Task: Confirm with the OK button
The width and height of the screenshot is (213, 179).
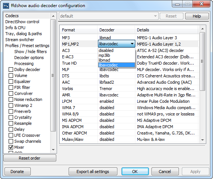Action: coord(135,172)
